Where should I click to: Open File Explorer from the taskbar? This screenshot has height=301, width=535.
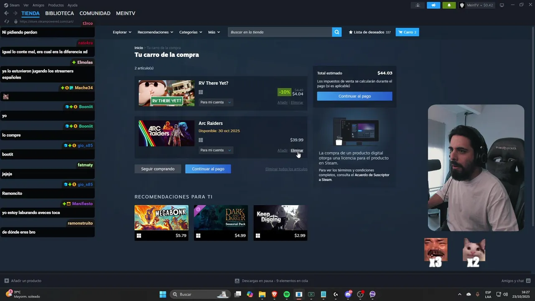[262, 294]
